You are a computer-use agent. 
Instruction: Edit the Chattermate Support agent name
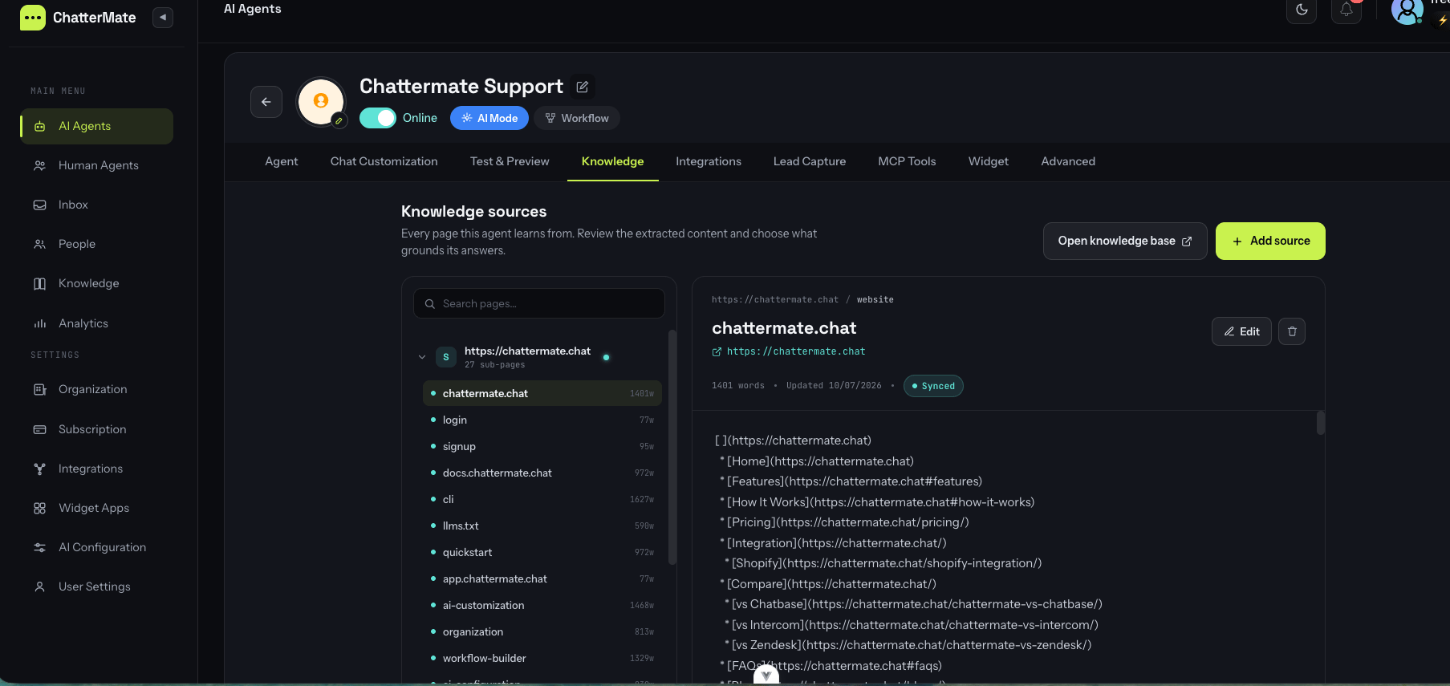coord(583,87)
